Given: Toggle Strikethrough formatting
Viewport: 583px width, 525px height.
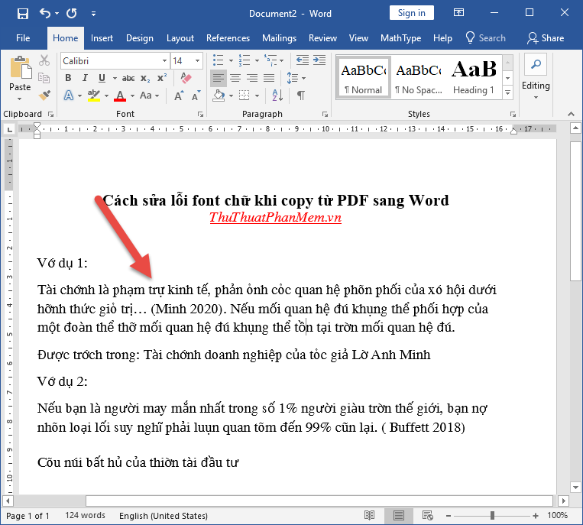Looking at the screenshot, I should pos(128,78).
